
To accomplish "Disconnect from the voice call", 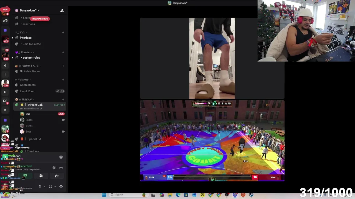I will pos(61,168).
